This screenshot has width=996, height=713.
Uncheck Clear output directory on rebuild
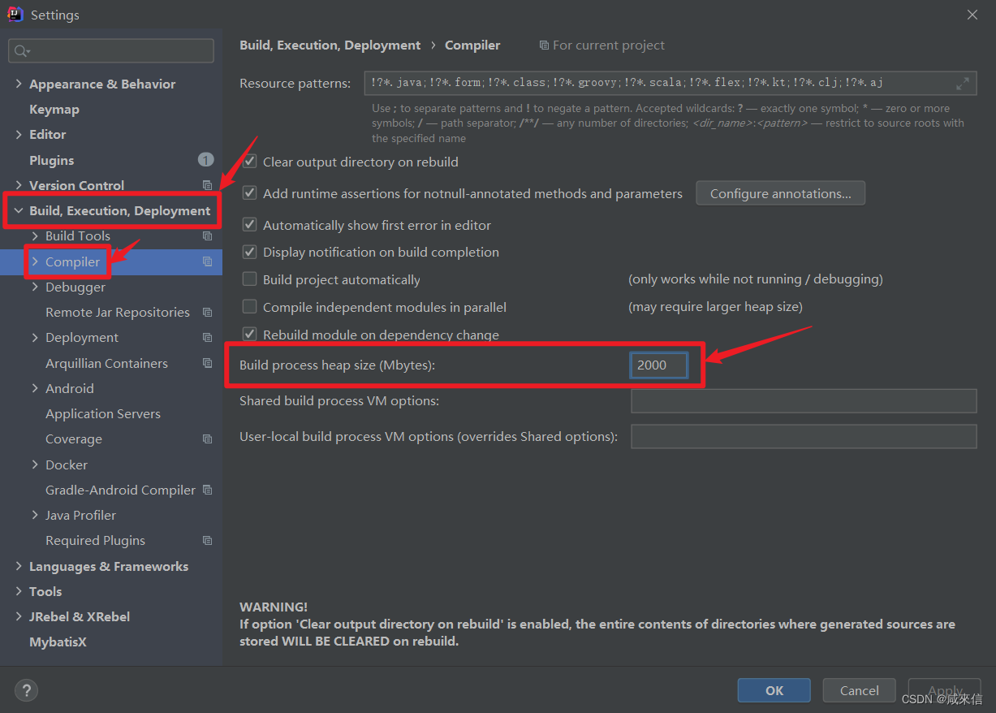(249, 162)
